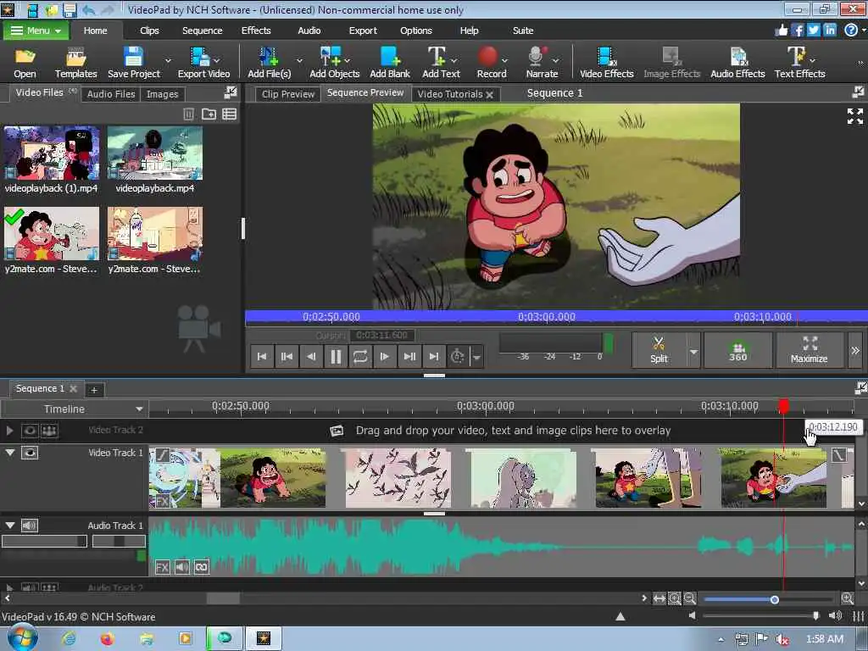Adjust Audio Track 1 volume slider

click(x=44, y=542)
